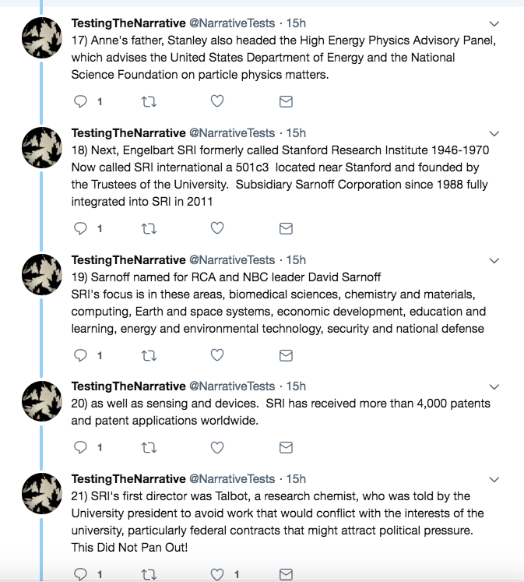Image resolution: width=524 pixels, height=582 pixels.
Task: View profile avatar beside tweet 17
Action: (42, 37)
